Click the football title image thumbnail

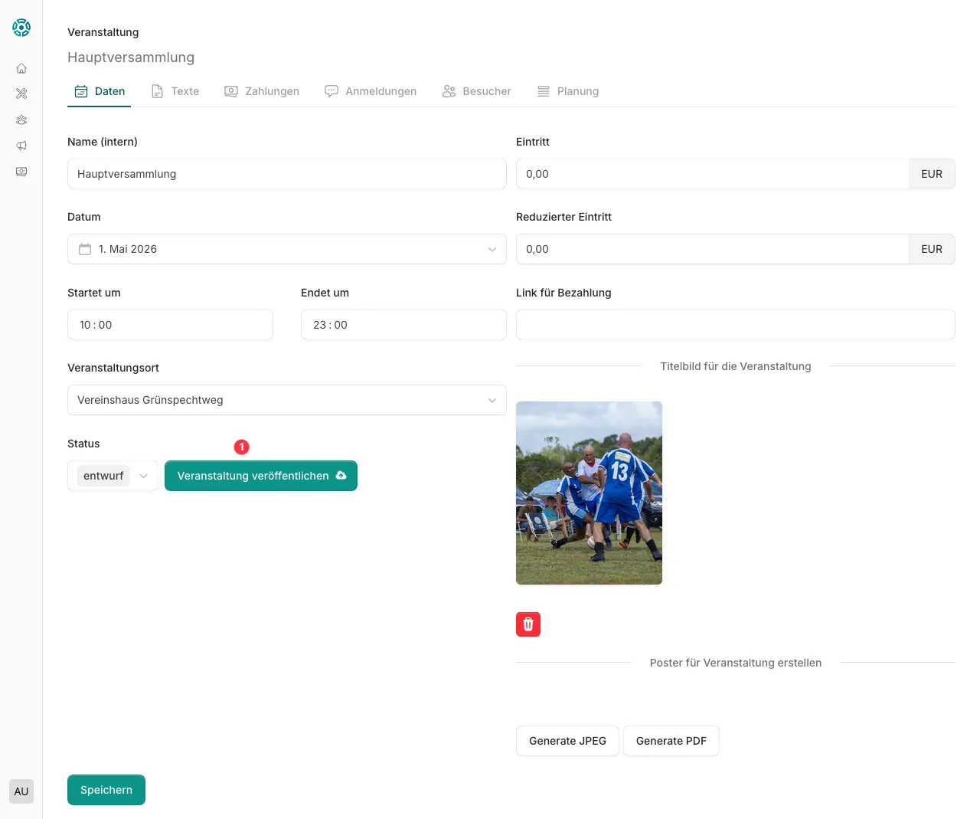point(589,493)
